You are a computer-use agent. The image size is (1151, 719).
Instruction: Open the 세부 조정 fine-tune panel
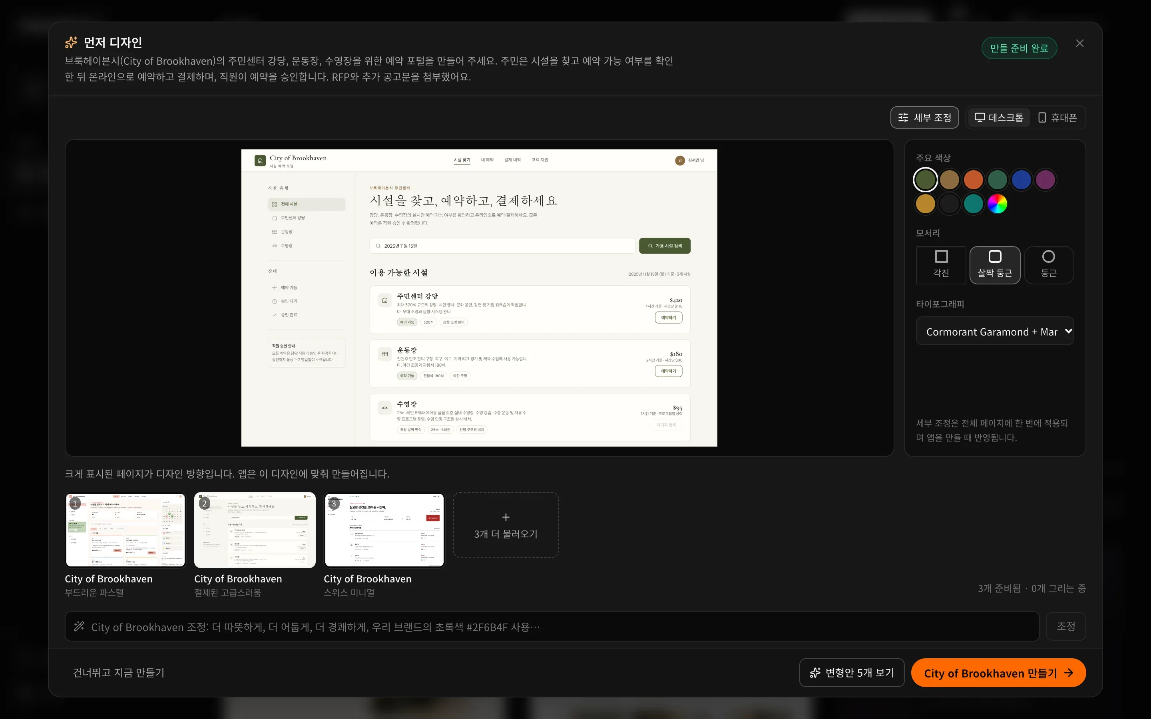[924, 117]
